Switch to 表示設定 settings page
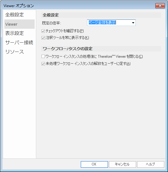The width and height of the screenshot is (168, 172). click(x=15, y=33)
